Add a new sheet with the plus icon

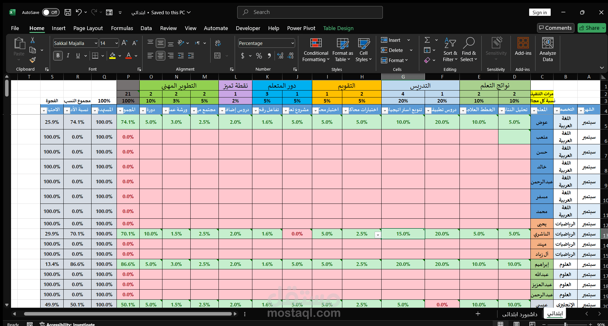click(478, 314)
